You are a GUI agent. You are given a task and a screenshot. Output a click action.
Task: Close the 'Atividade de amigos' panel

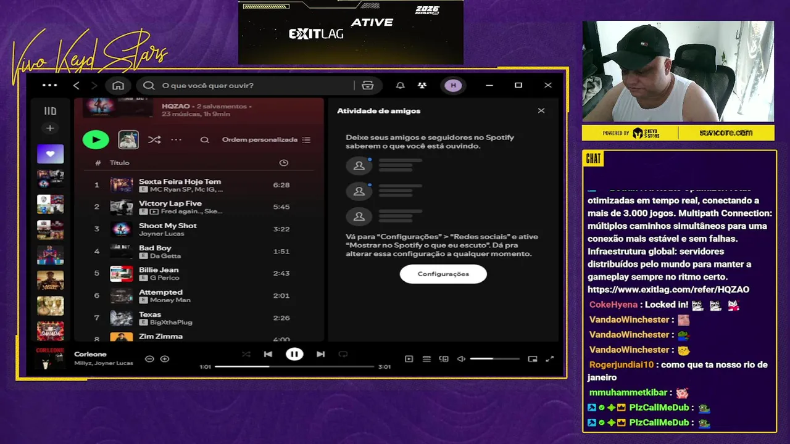pyautogui.click(x=541, y=111)
